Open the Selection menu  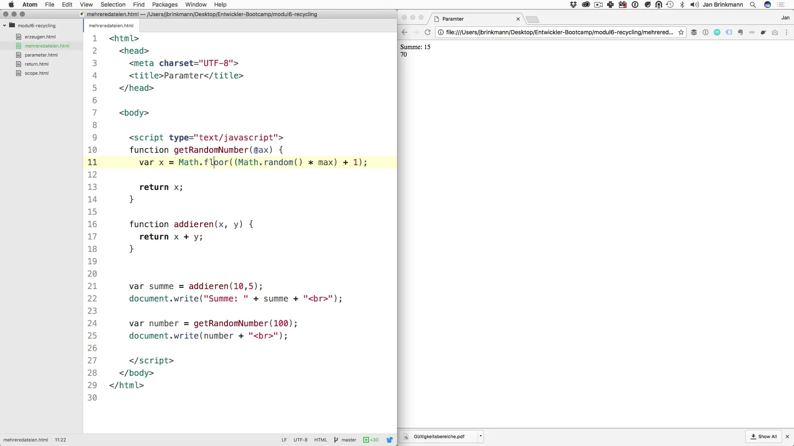(x=113, y=5)
